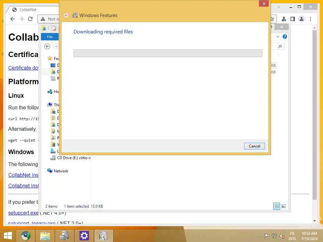Open Explorer help question mark

tap(285, 37)
